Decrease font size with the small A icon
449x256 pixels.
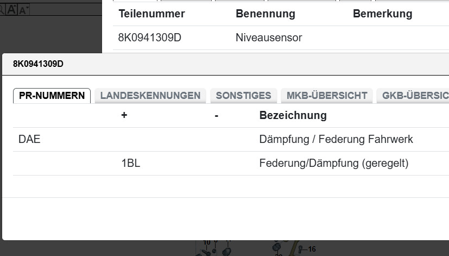(x=23, y=10)
